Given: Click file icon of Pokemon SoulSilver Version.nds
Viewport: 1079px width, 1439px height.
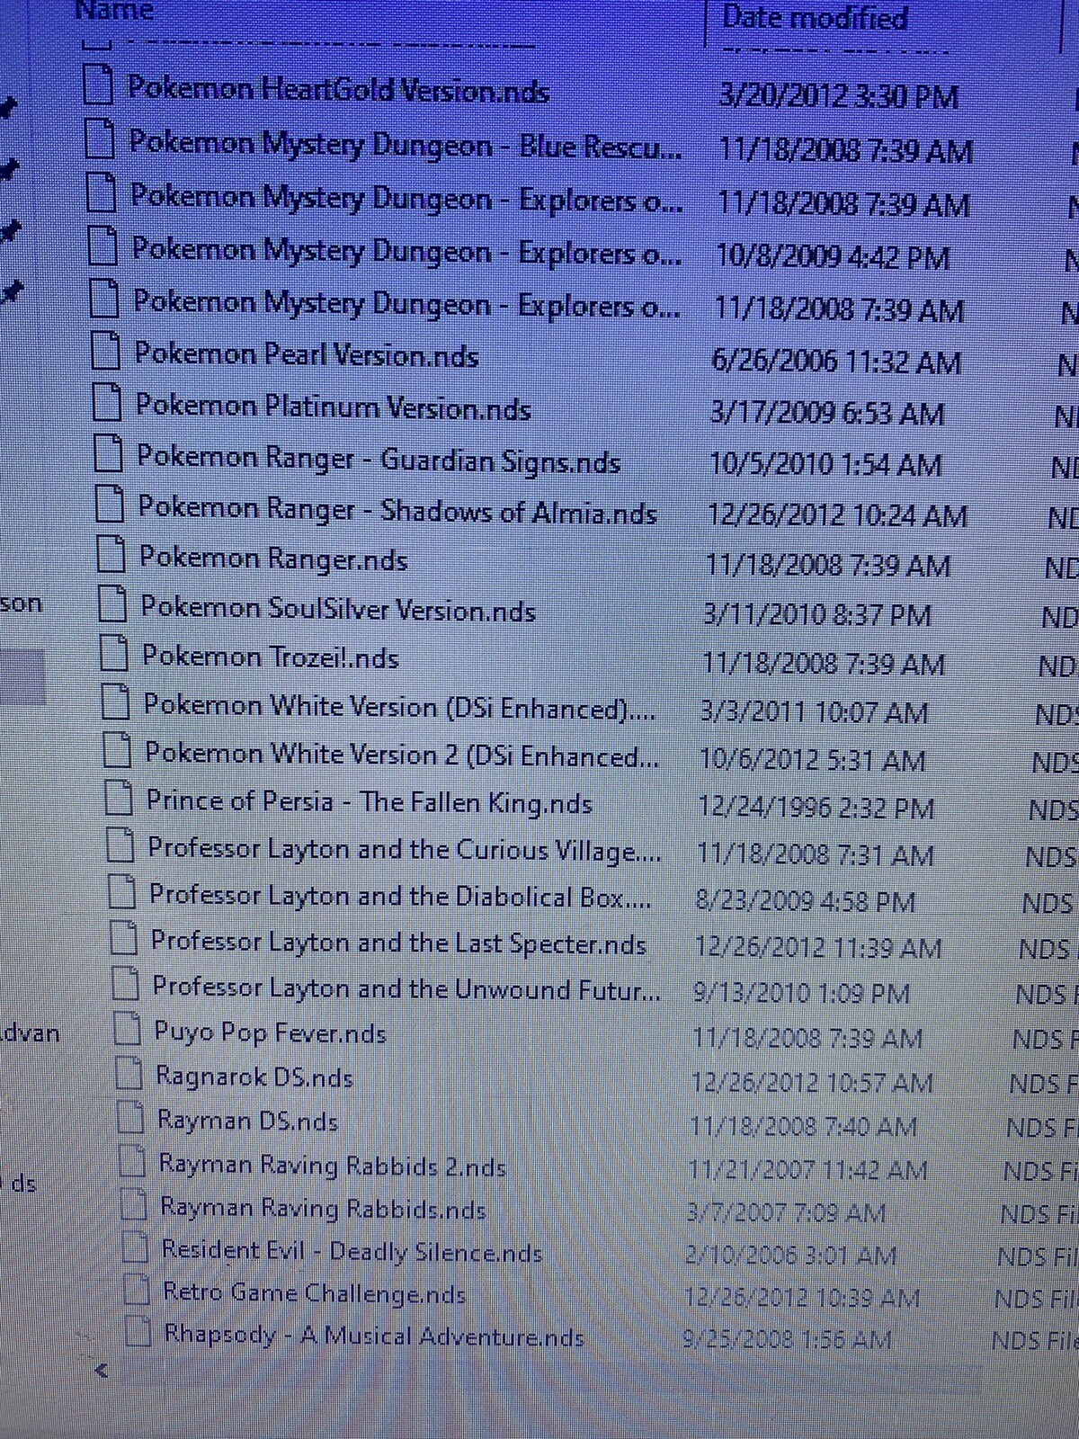Looking at the screenshot, I should tap(112, 604).
